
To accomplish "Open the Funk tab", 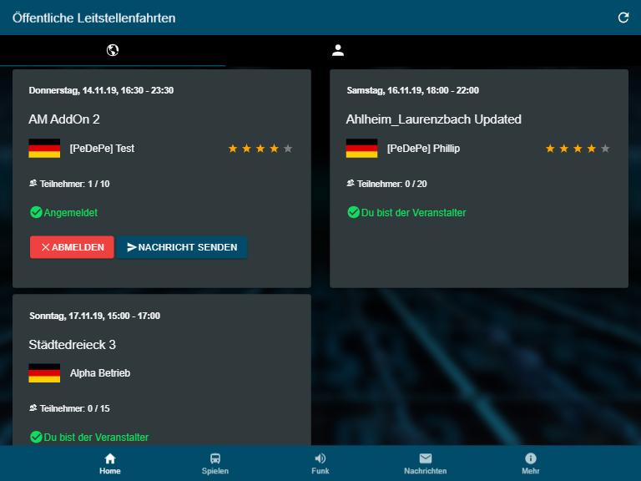I will coord(320,463).
